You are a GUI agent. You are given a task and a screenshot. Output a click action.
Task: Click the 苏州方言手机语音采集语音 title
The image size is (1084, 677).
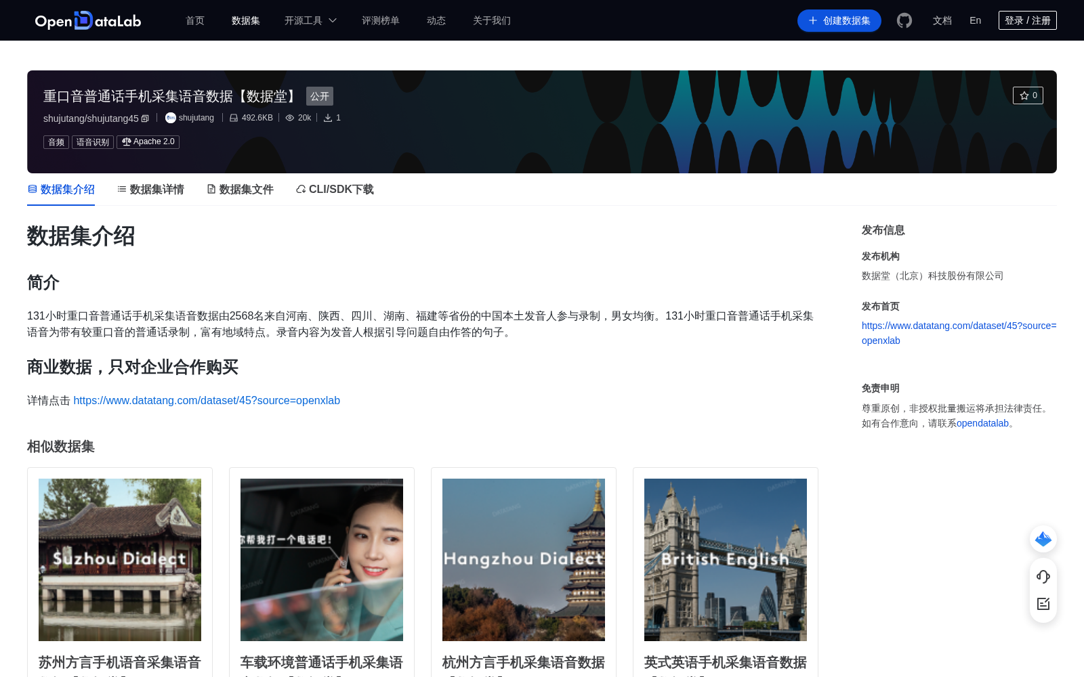click(x=120, y=662)
